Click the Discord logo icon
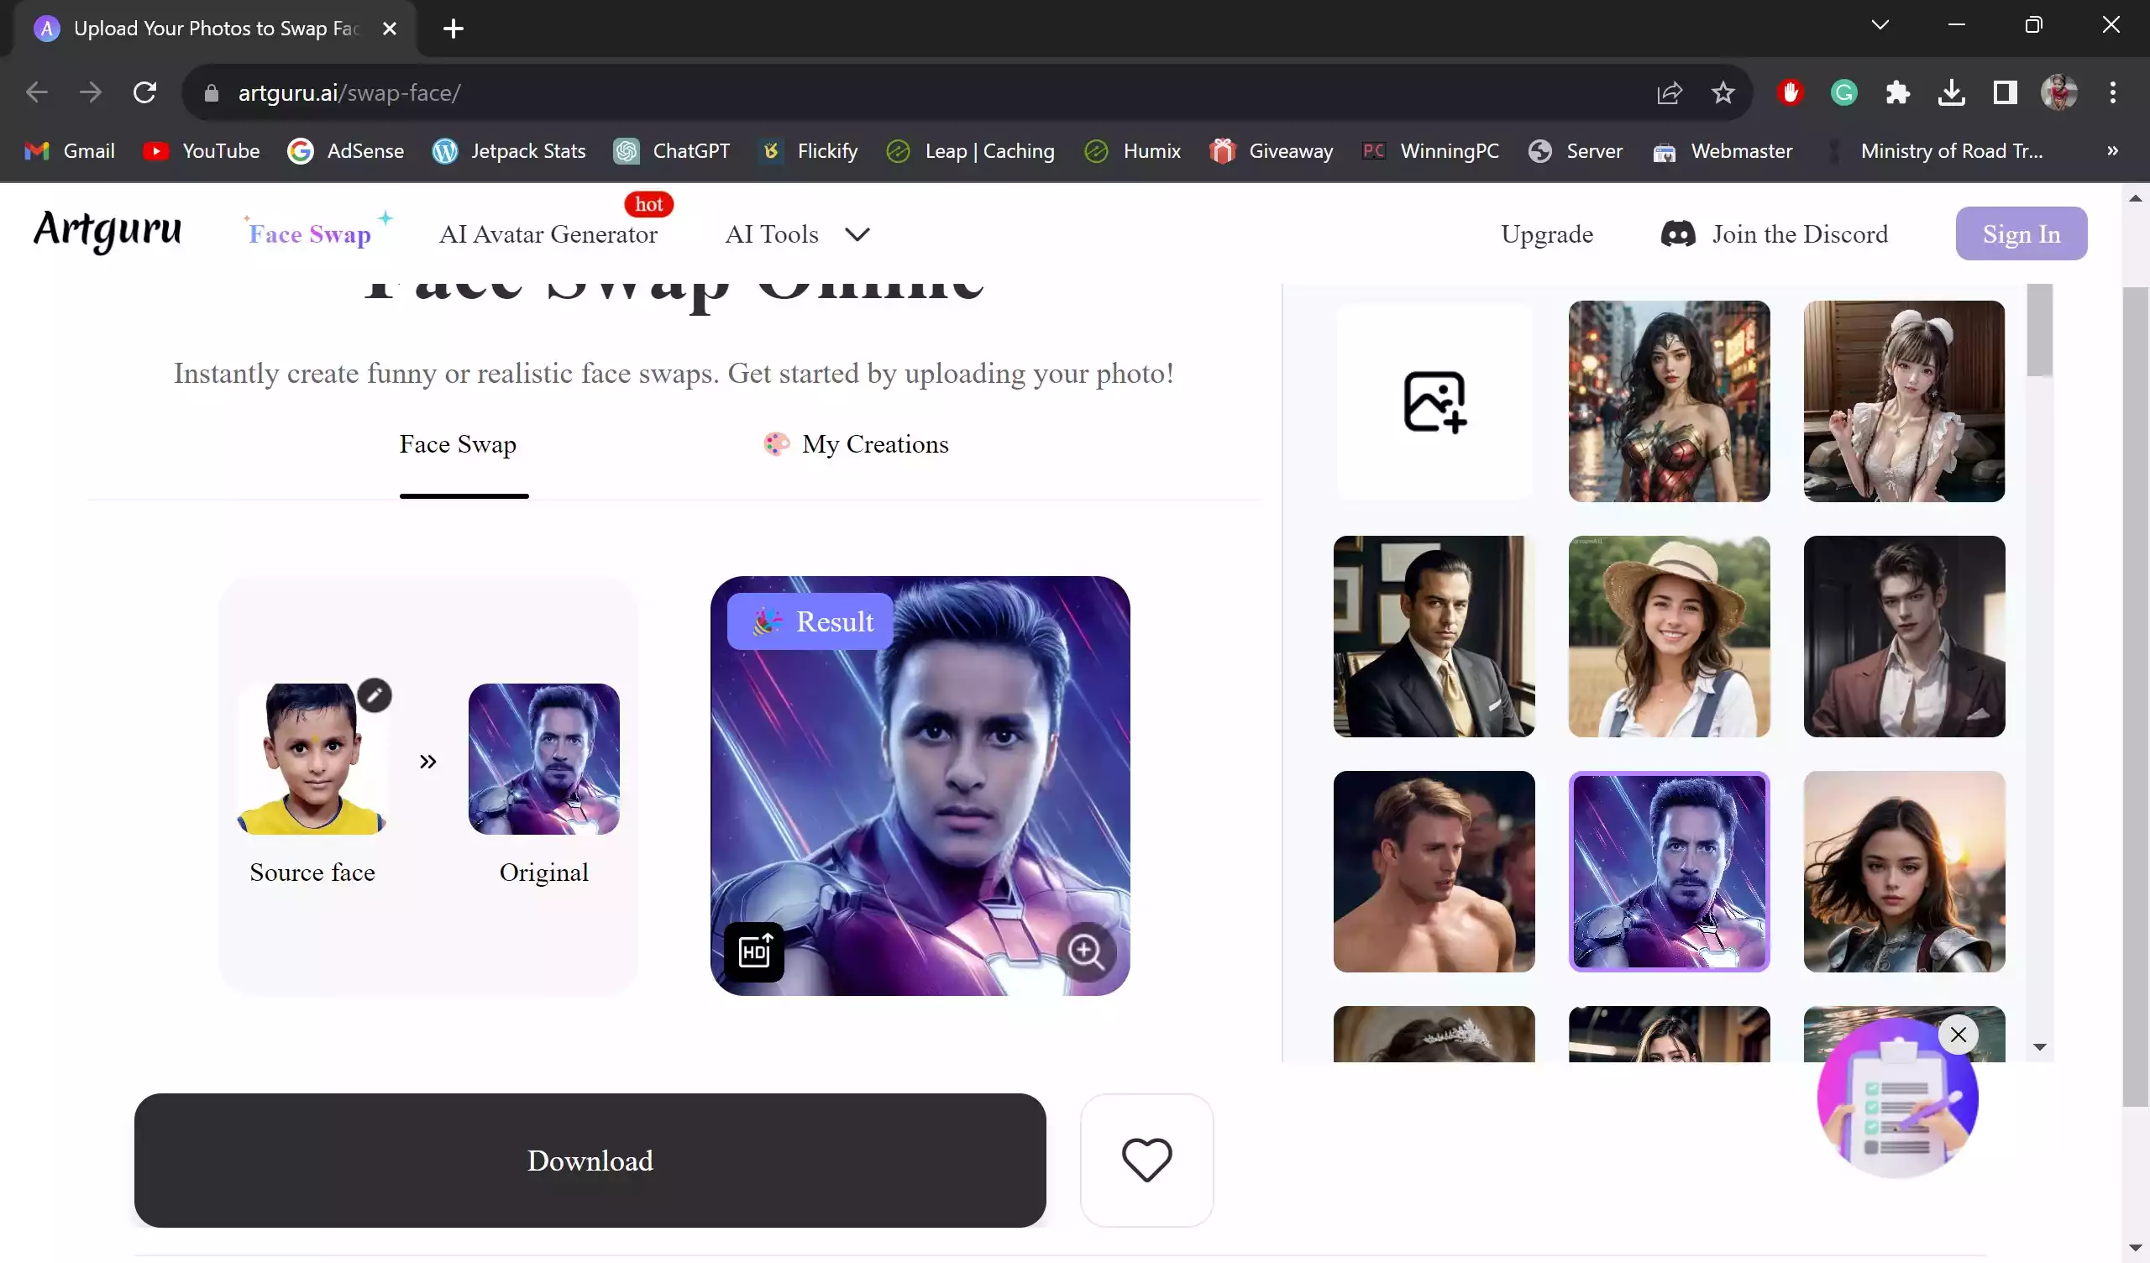Viewport: 2150px width, 1263px height. tap(1677, 233)
